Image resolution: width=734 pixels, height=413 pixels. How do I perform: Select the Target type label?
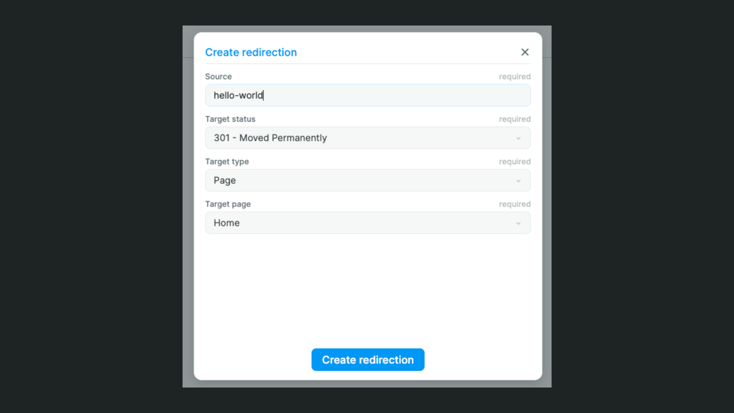click(x=227, y=161)
